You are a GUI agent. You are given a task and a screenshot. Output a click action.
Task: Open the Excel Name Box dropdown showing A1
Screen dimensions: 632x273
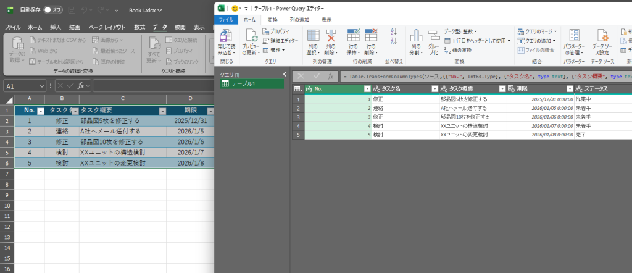tap(42, 86)
